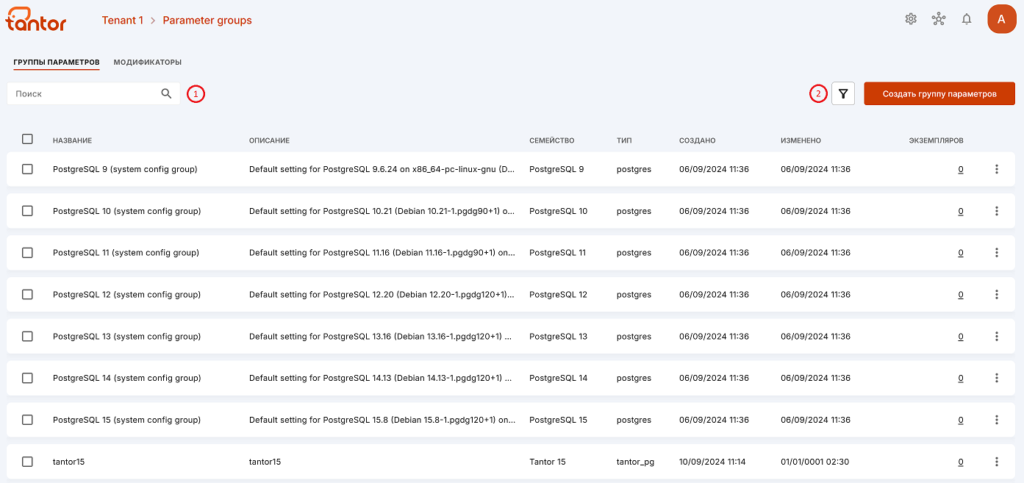Open actions menu for PostgreSQL 12 row
The width and height of the screenshot is (1024, 483).
(997, 295)
